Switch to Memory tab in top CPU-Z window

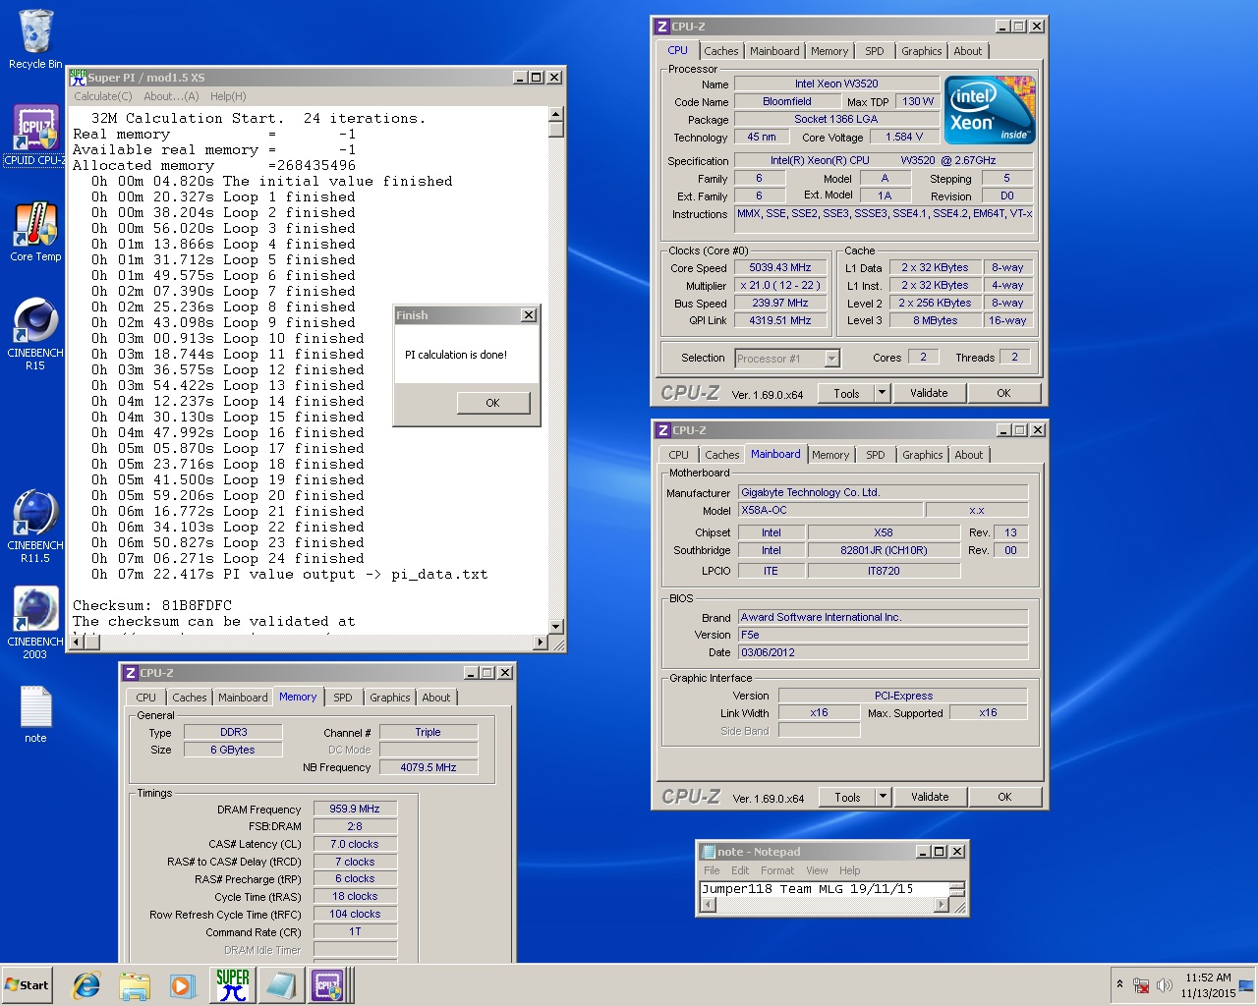[x=829, y=51]
